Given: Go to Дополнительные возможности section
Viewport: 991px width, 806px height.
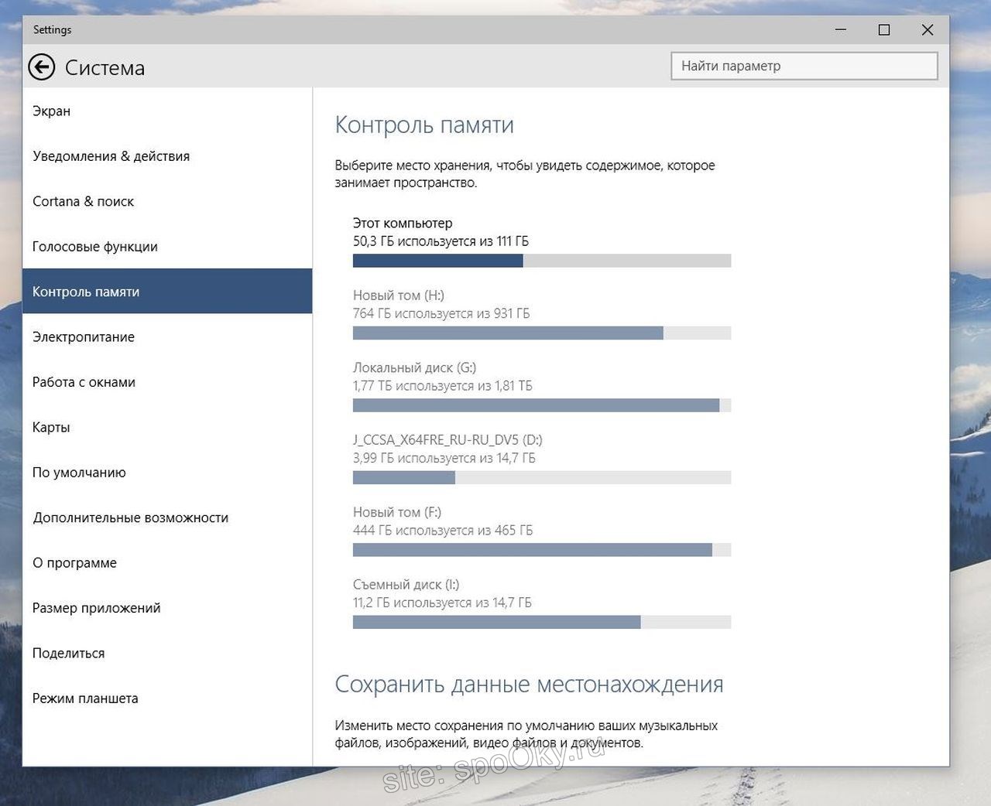Looking at the screenshot, I should (x=130, y=518).
